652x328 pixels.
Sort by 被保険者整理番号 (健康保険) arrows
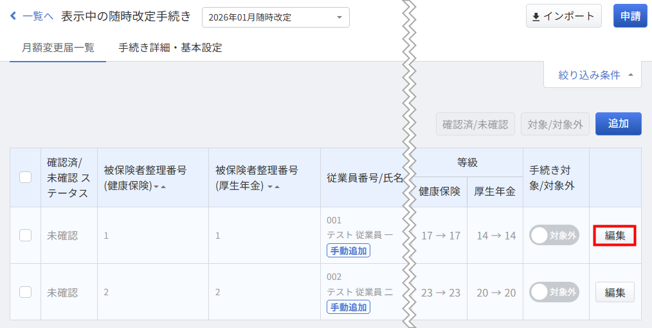click(x=159, y=187)
